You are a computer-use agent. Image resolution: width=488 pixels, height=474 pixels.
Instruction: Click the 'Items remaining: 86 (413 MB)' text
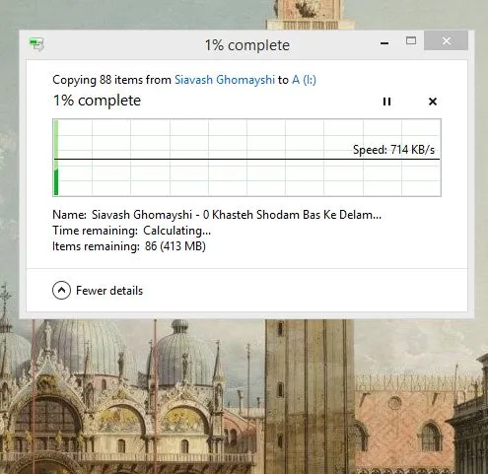click(x=129, y=246)
